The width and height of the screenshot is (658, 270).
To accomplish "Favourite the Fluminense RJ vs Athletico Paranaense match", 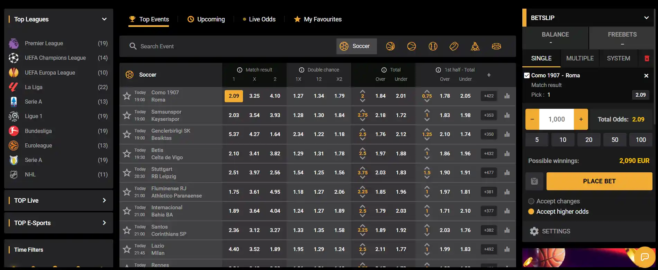I will [x=127, y=192].
